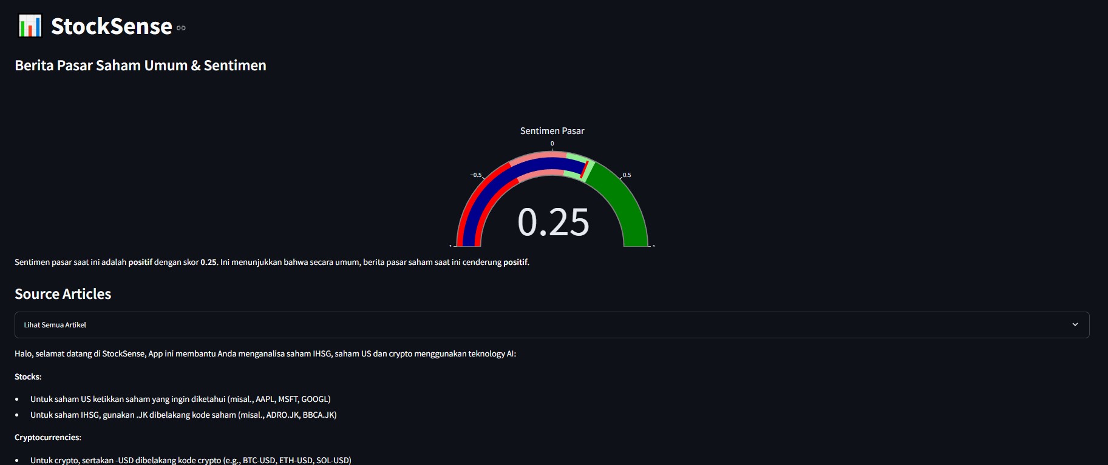Click the large 0.25 gauge value
The image size is (1108, 465).
pyautogui.click(x=552, y=222)
